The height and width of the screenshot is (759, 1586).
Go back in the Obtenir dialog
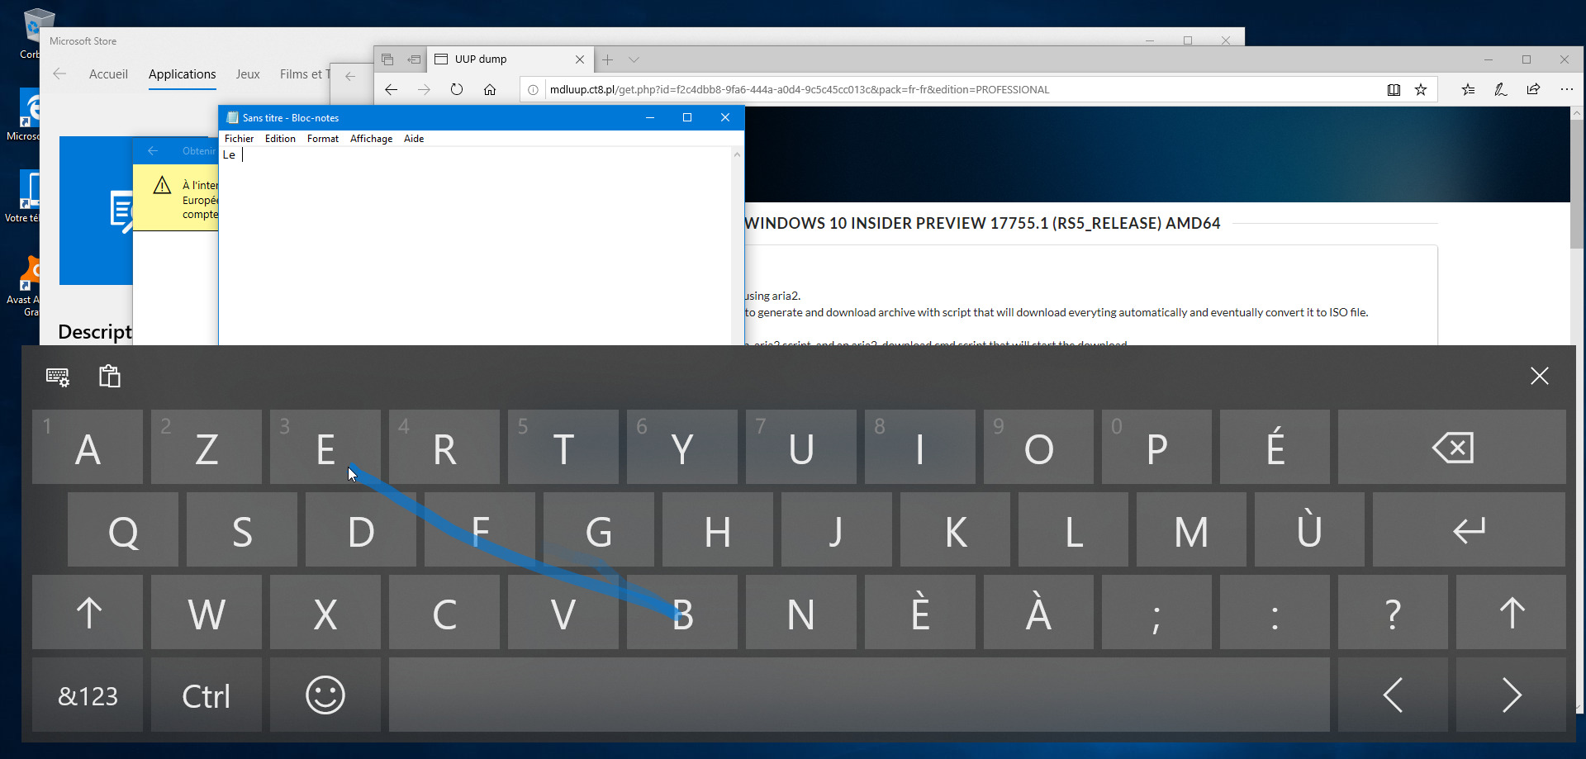153,150
